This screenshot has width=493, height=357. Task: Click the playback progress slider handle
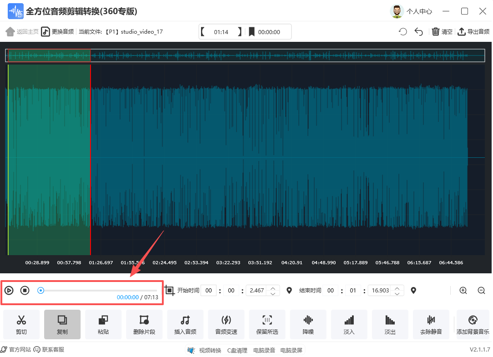pyautogui.click(x=40, y=290)
